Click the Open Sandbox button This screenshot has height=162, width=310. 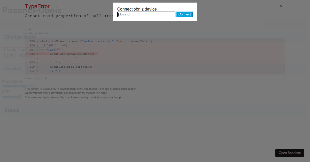point(290,153)
